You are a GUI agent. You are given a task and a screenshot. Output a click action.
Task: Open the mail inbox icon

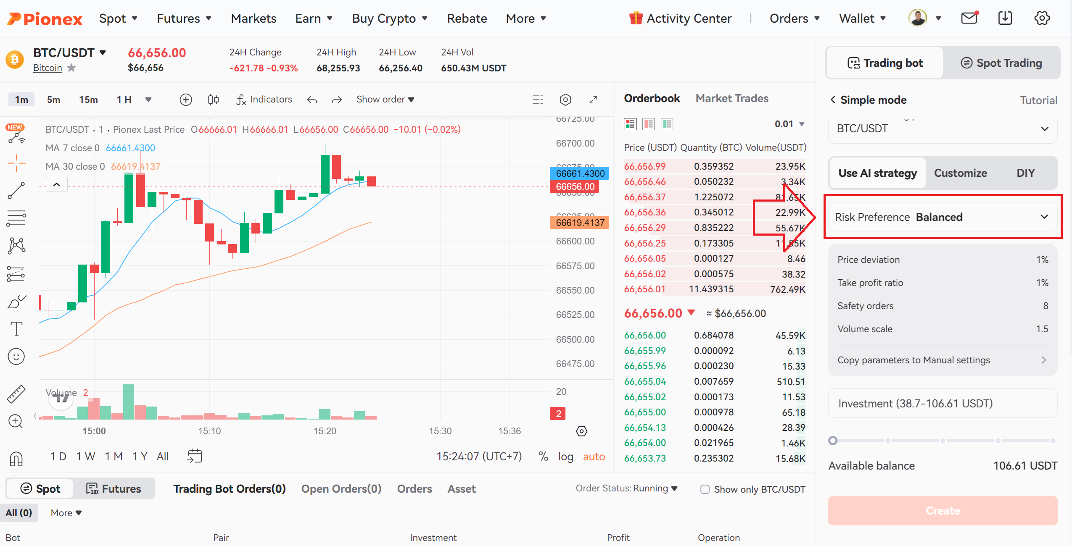(x=969, y=18)
